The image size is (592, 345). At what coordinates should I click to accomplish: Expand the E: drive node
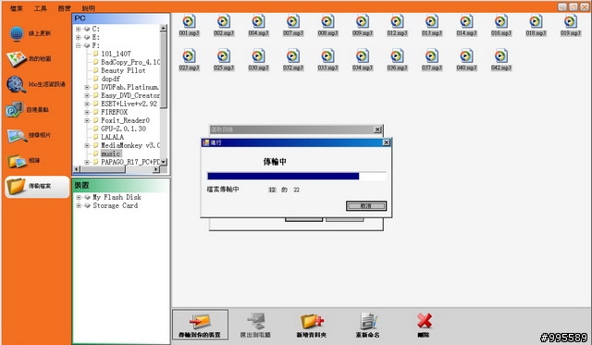coord(78,37)
